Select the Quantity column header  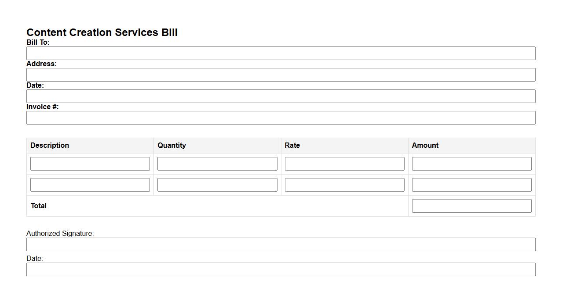coord(172,146)
